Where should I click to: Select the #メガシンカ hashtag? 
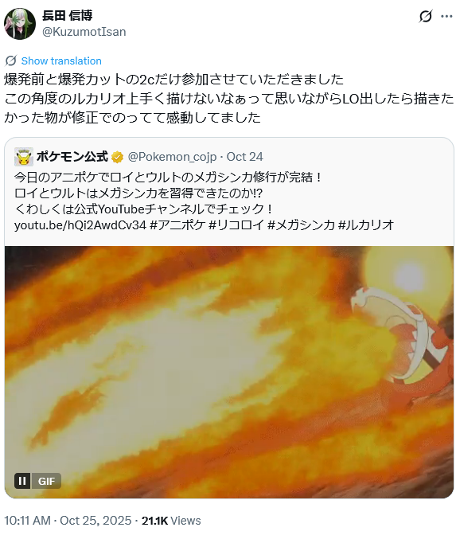pyautogui.click(x=301, y=225)
